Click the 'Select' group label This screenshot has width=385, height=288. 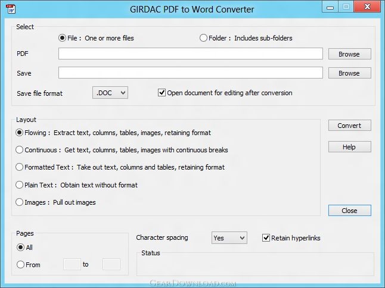pyautogui.click(x=25, y=27)
